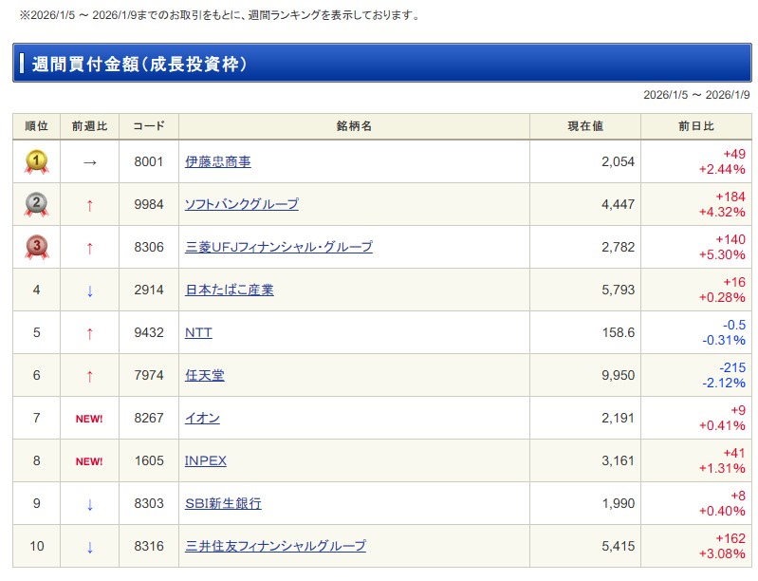The image size is (758, 581).
Task: Open the イオン stock link
Action: pyautogui.click(x=202, y=418)
